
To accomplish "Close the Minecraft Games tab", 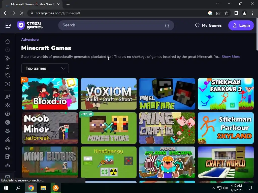I will [x=58, y=4].
